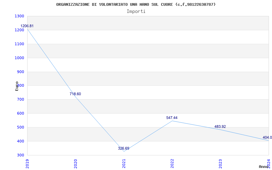Select the 404.0 data label at 2024
This screenshot has width=272, height=170.
pos(267,138)
